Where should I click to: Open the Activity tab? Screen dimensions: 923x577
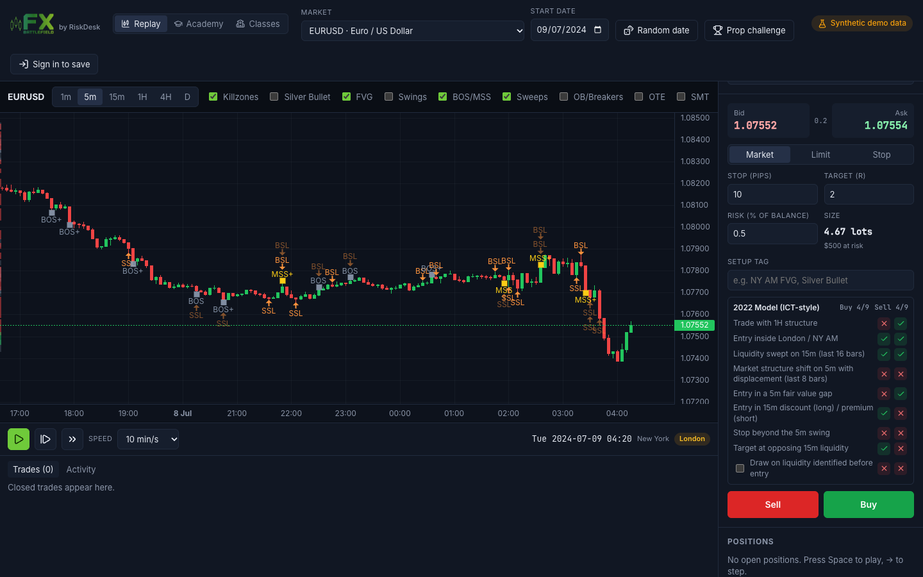[81, 469]
